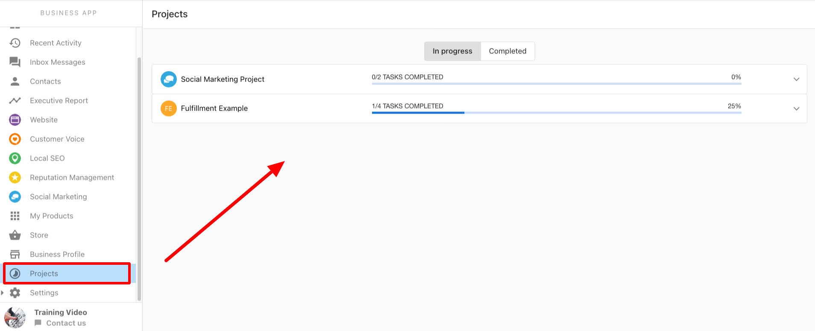Click the Website purple browser icon
This screenshot has width=815, height=331.
pyautogui.click(x=15, y=120)
